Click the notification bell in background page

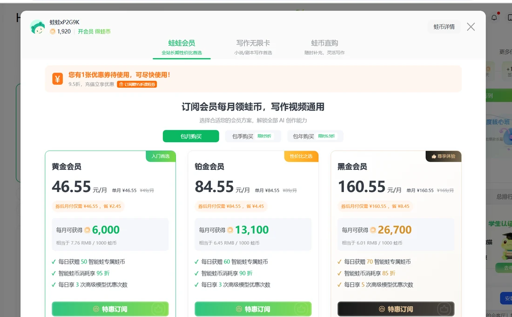494,17
